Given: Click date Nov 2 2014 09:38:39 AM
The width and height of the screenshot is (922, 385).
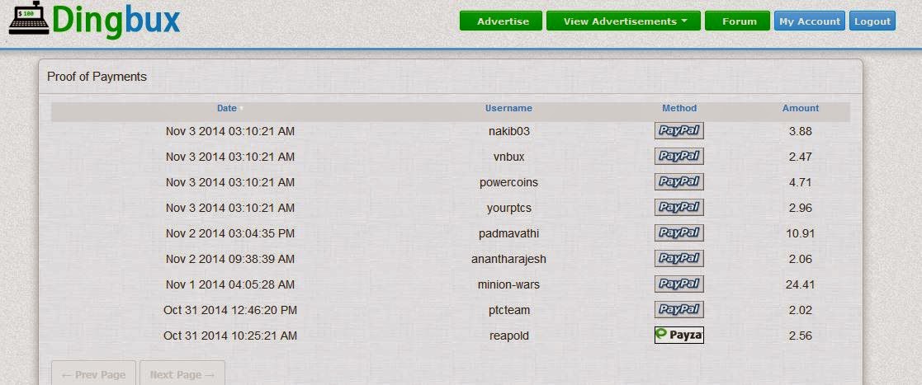Looking at the screenshot, I should [230, 259].
